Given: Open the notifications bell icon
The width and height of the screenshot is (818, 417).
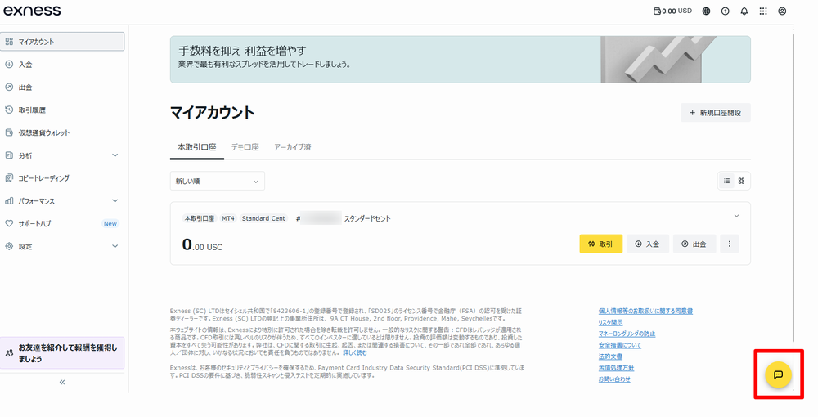Looking at the screenshot, I should pyautogui.click(x=744, y=11).
